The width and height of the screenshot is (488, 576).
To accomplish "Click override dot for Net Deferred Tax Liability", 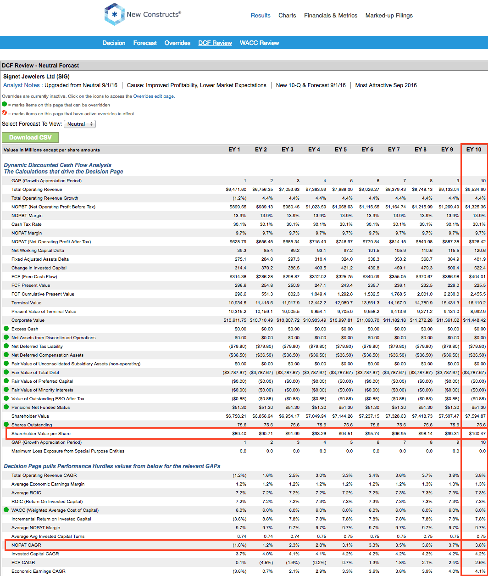I will pyautogui.click(x=6, y=346).
